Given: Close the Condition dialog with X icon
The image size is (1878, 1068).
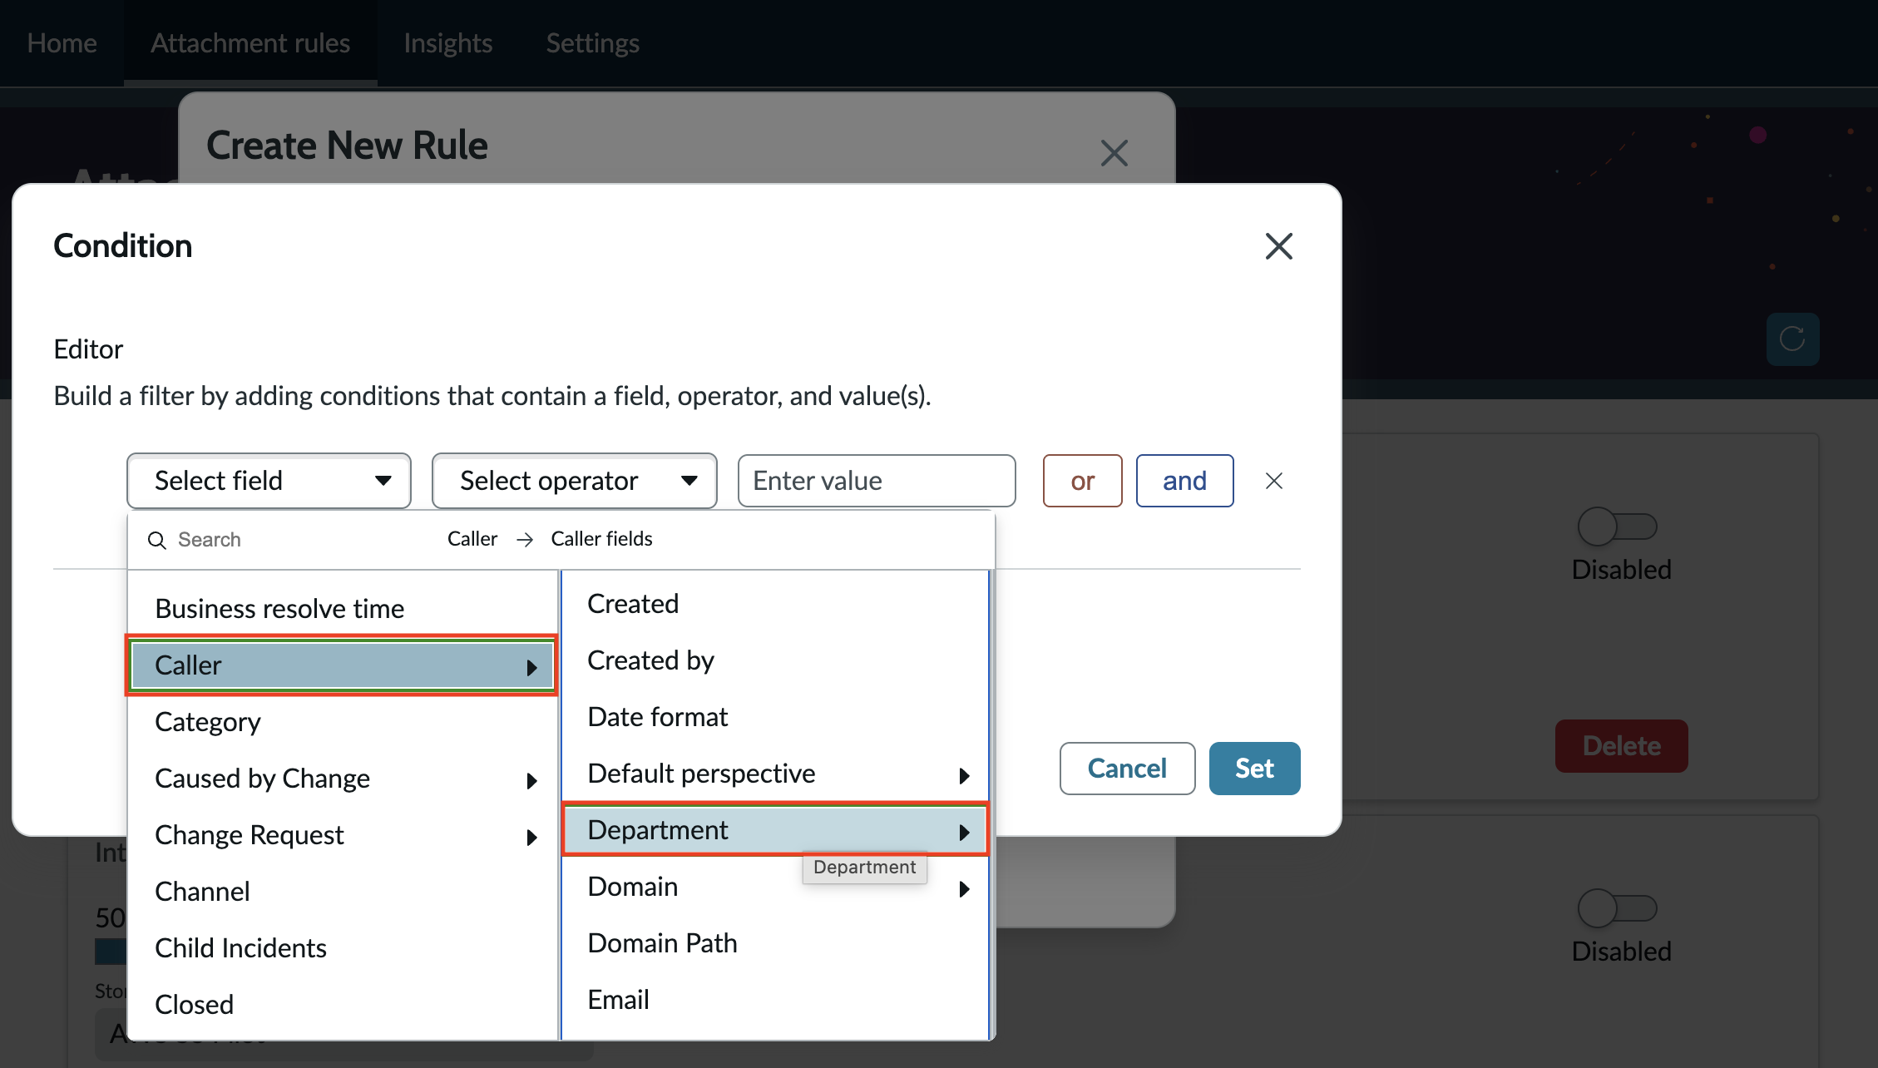Looking at the screenshot, I should pos(1278,246).
